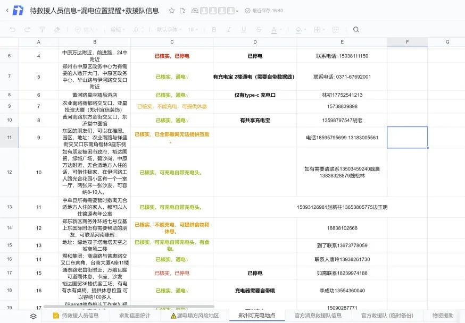Click the clear formatting eraser
Image resolution: width=465 pixels, height=323 pixels.
click(57, 29)
